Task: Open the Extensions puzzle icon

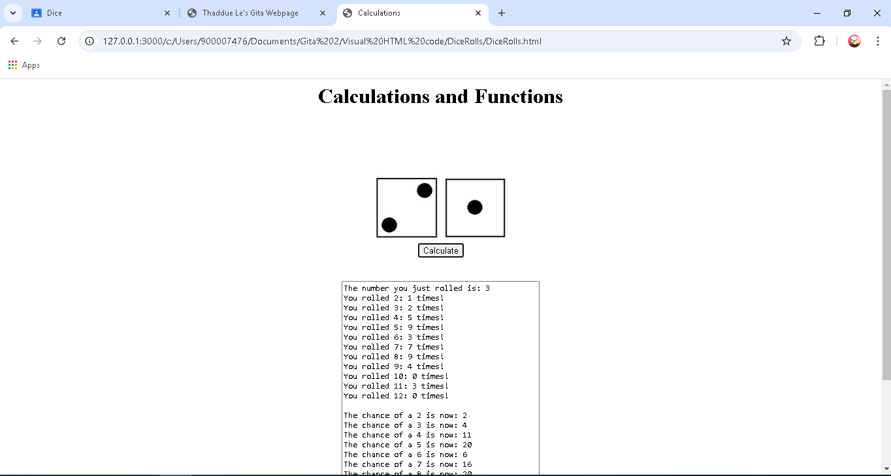Action: point(819,41)
